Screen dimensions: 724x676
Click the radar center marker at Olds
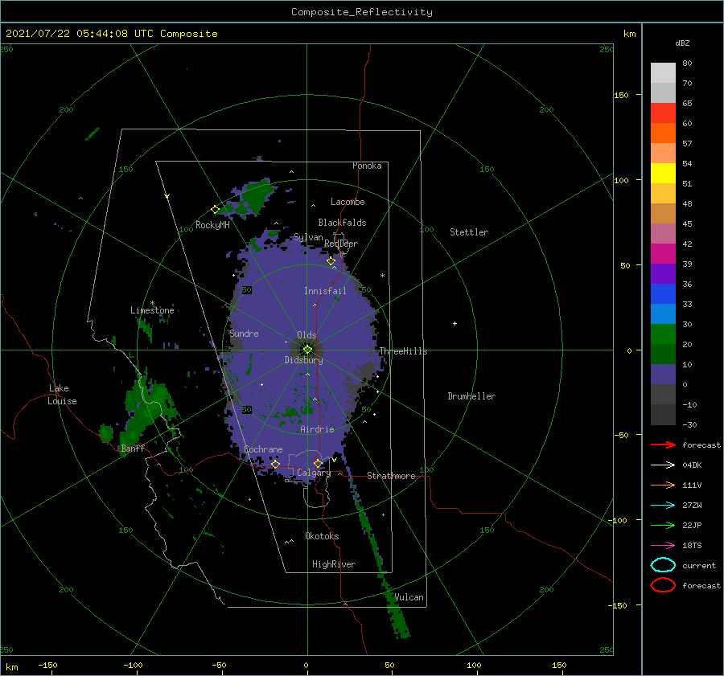coord(307,350)
